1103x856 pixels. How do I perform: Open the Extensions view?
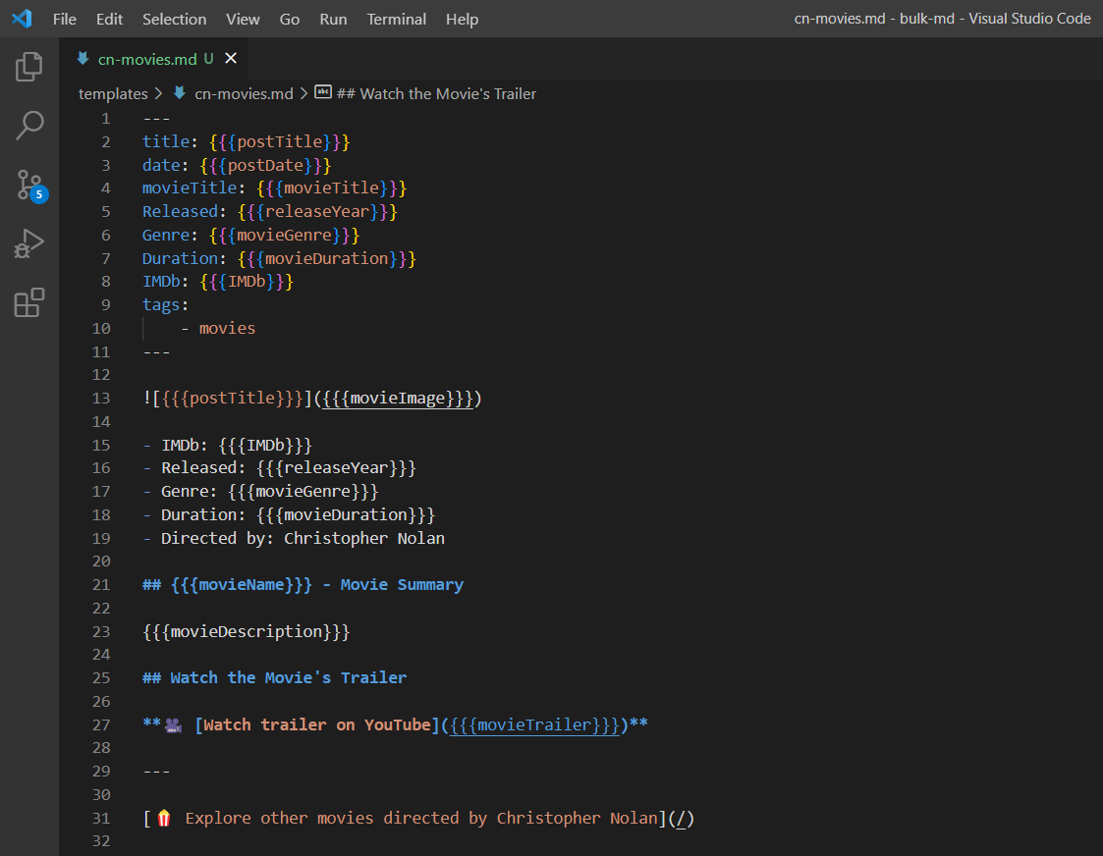click(x=28, y=302)
